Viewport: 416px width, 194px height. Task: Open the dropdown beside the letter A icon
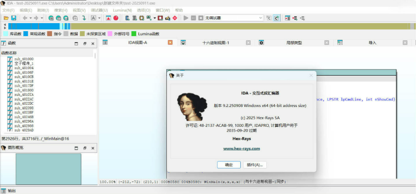[x=99, y=18]
